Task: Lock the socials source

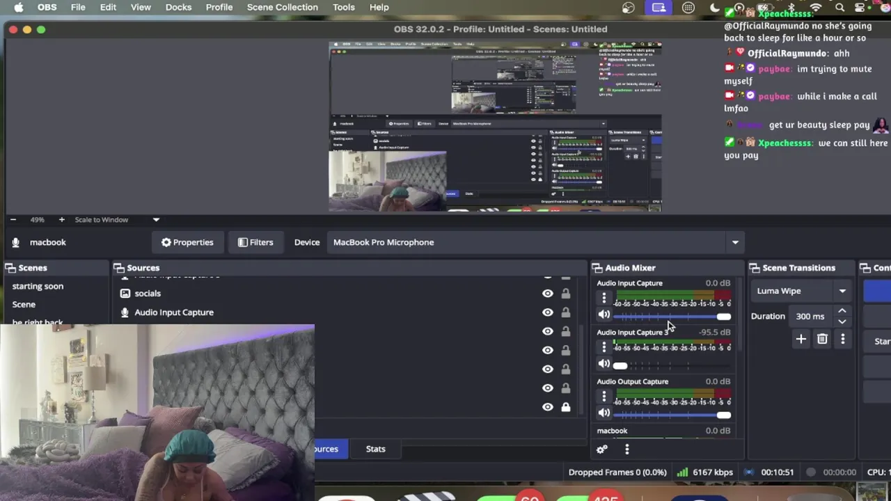Action: (x=566, y=294)
